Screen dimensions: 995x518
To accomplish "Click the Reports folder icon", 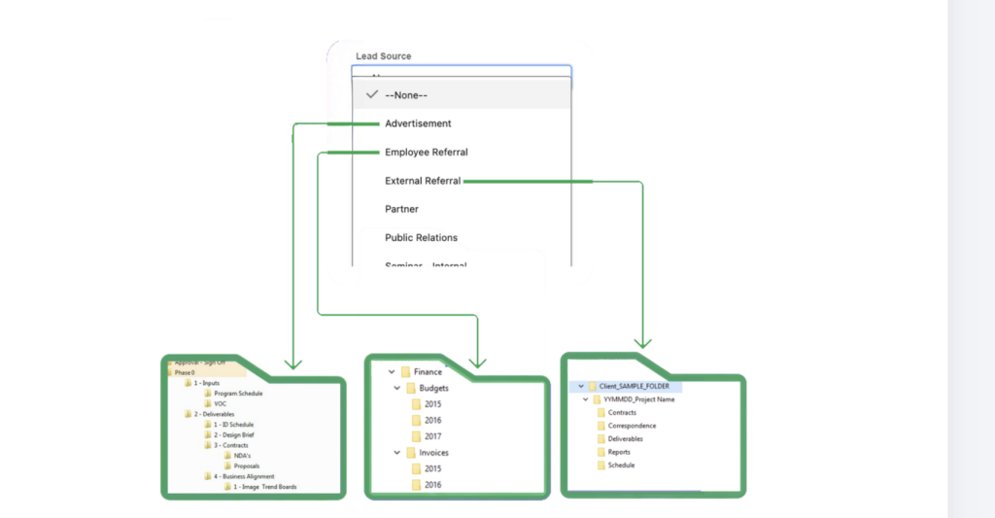I will 601,452.
